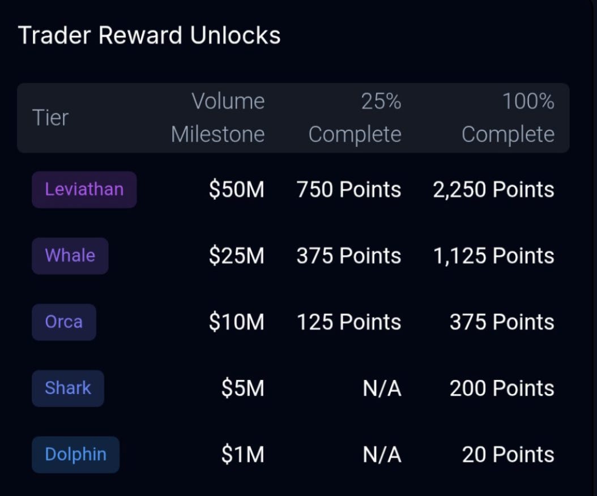Click the N/A cell in Shark row
597x496 pixels.
point(382,388)
